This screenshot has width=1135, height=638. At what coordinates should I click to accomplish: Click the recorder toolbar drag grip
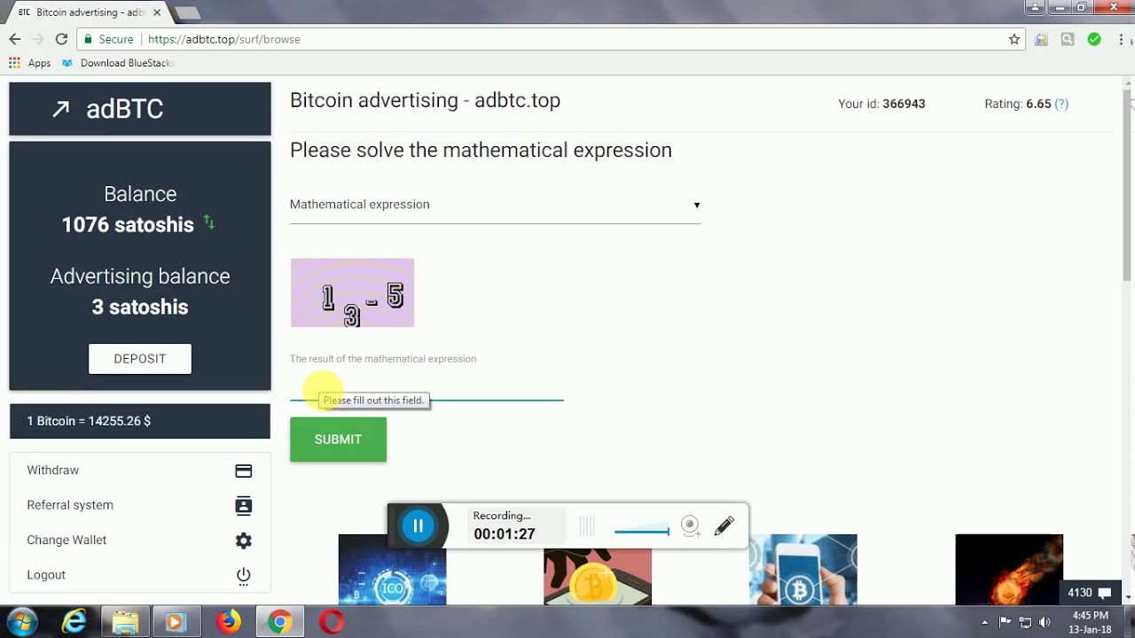tap(586, 526)
